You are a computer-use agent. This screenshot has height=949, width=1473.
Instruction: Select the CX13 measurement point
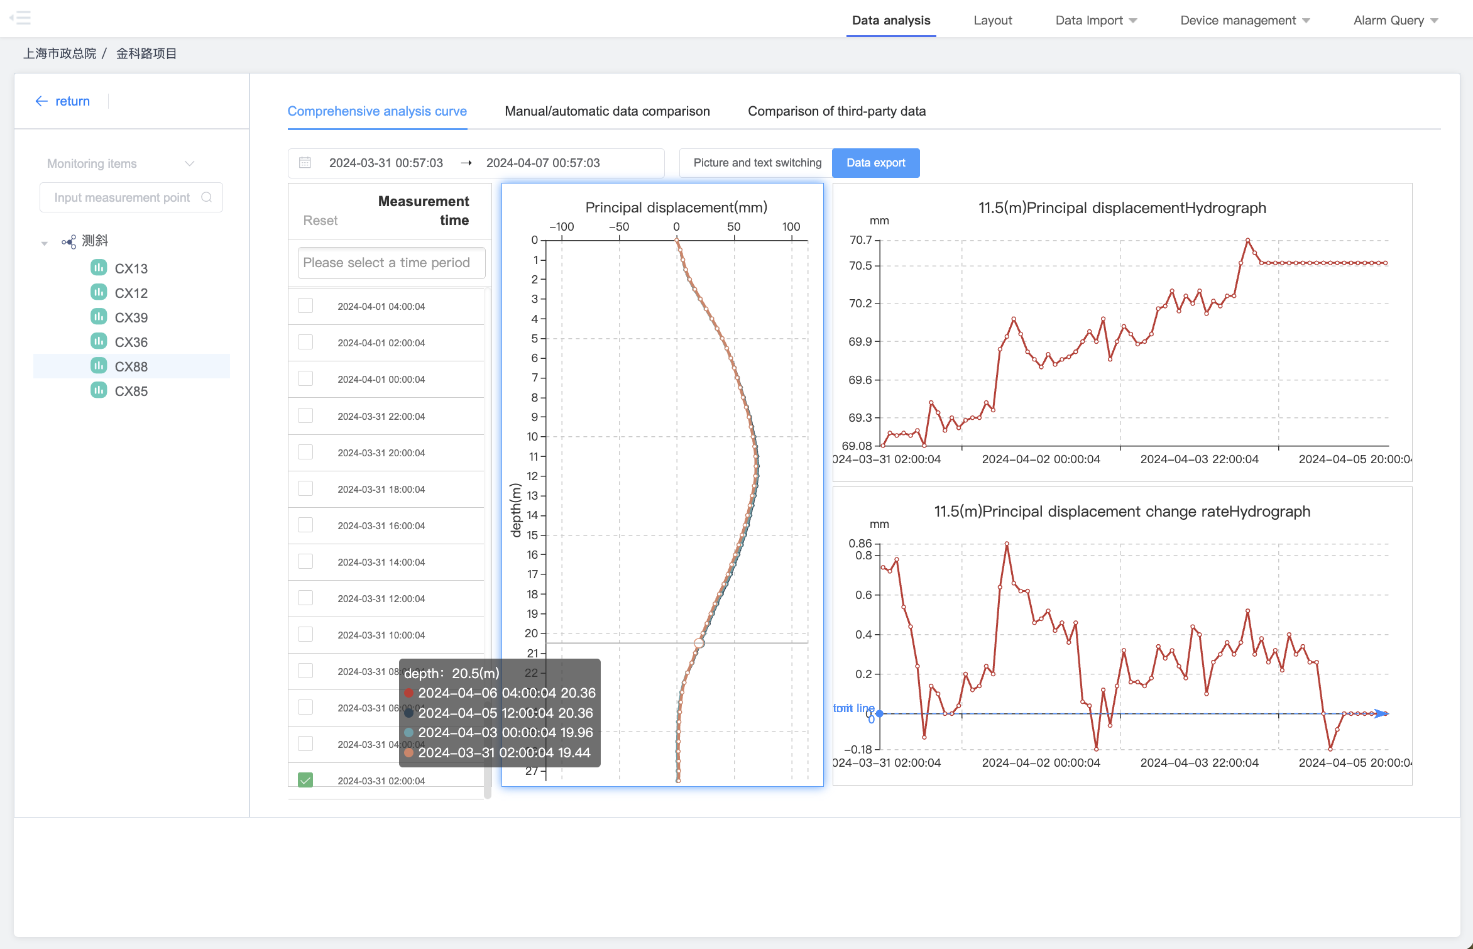click(x=131, y=268)
